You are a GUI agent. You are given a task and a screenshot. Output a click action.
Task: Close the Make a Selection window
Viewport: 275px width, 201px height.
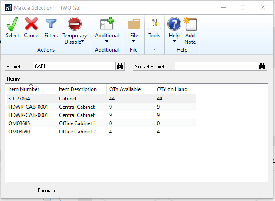[x=263, y=7]
